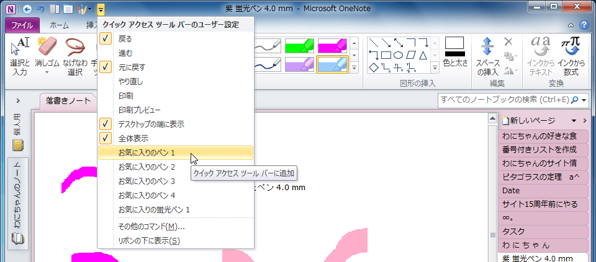Switch to the Home ribbon tab
This screenshot has height=262, width=596.
[x=60, y=25]
